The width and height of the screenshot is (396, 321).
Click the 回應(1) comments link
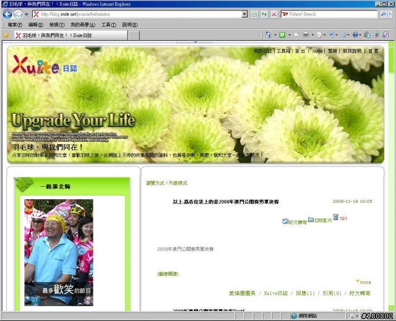(305, 293)
